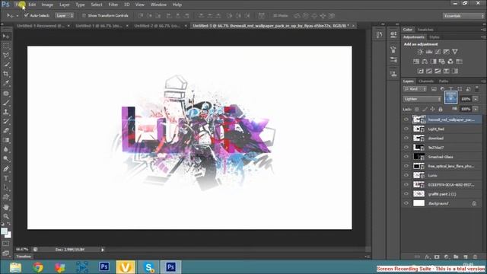Image resolution: width=487 pixels, height=274 pixels.
Task: Hide the Smashed-Glass layer
Action: pyautogui.click(x=406, y=157)
